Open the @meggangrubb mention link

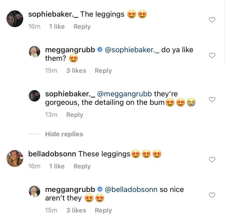pos(125,94)
